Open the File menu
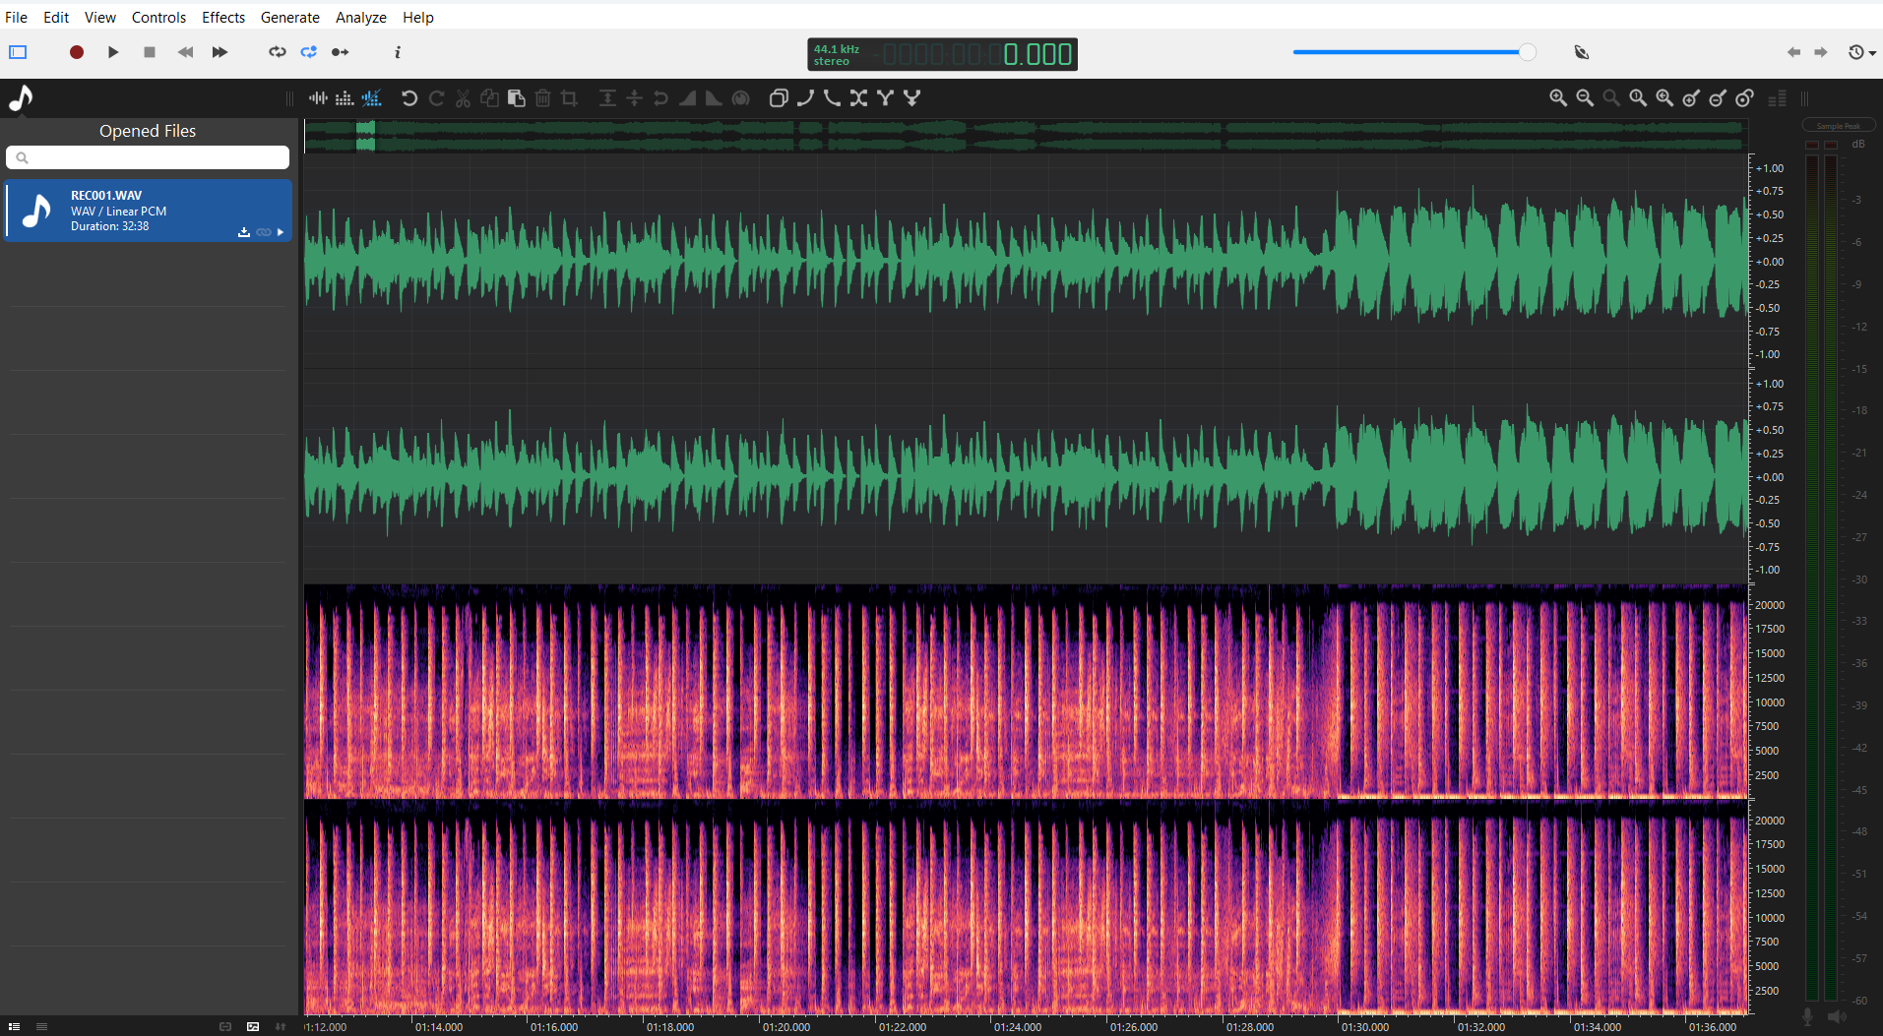 [16, 17]
